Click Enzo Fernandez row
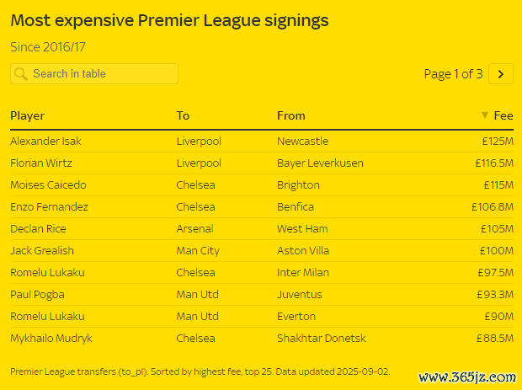This screenshot has height=390, width=522. tap(262, 207)
